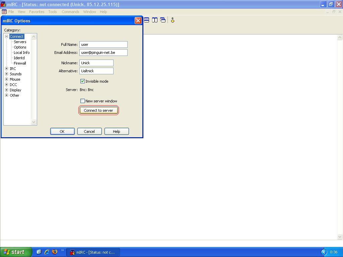Expand the Sounds category
The image size is (343, 257).
point(7,74)
